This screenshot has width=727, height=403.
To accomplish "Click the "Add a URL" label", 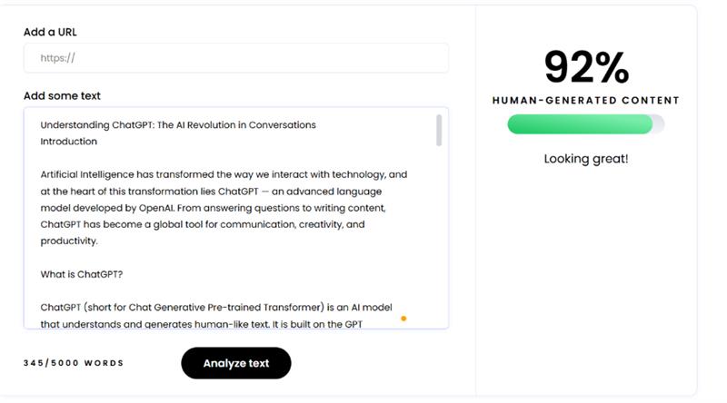I will tap(50, 32).
